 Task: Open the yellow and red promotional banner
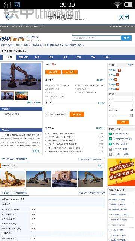(121, 172)
